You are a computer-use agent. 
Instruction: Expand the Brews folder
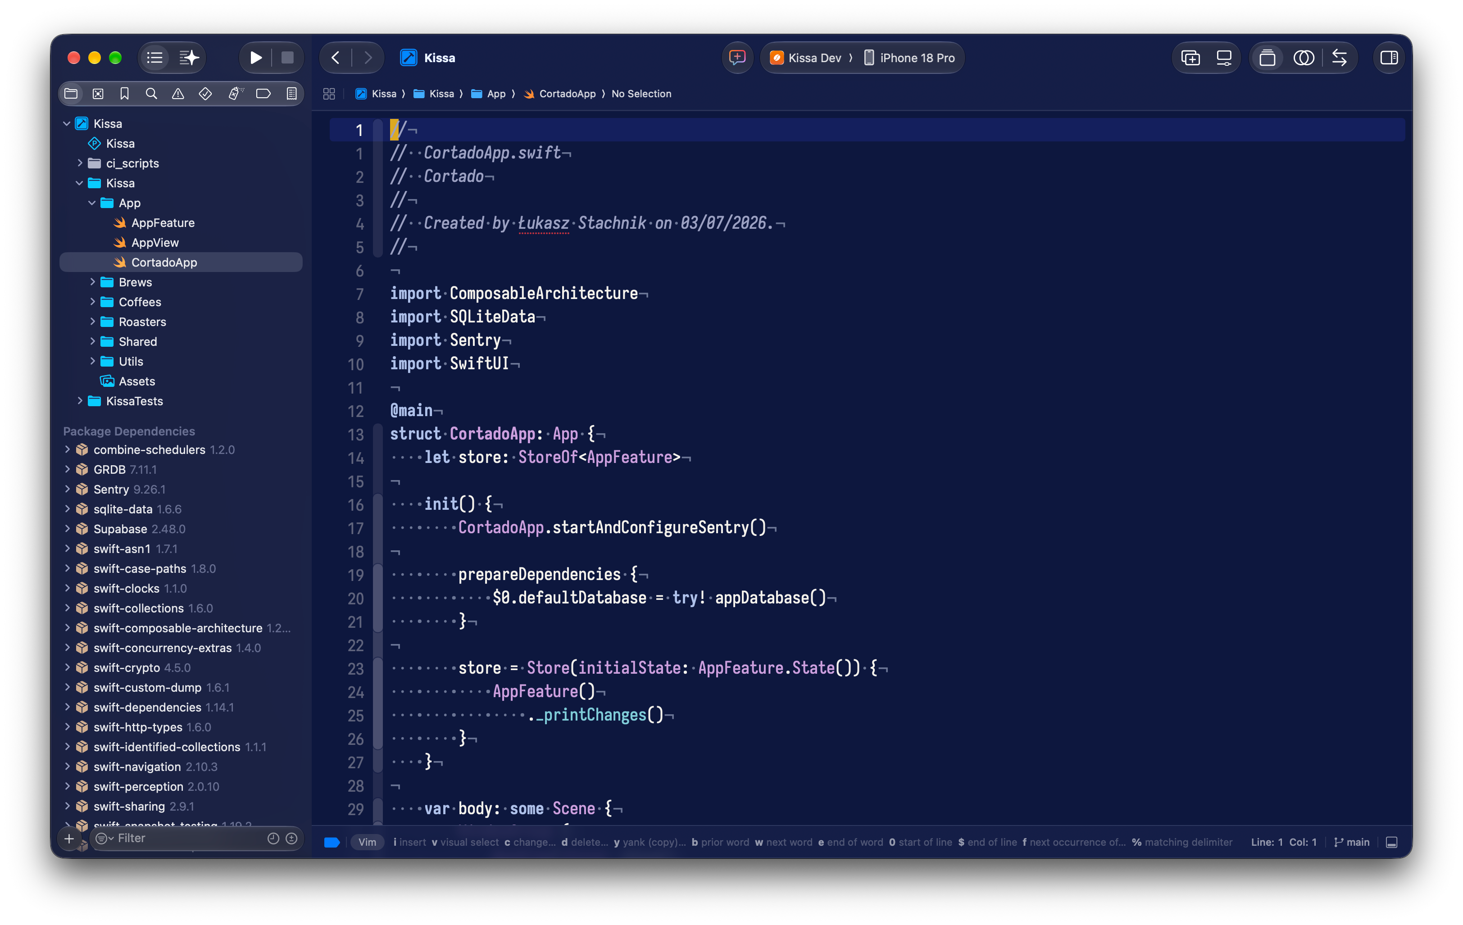[x=92, y=282]
